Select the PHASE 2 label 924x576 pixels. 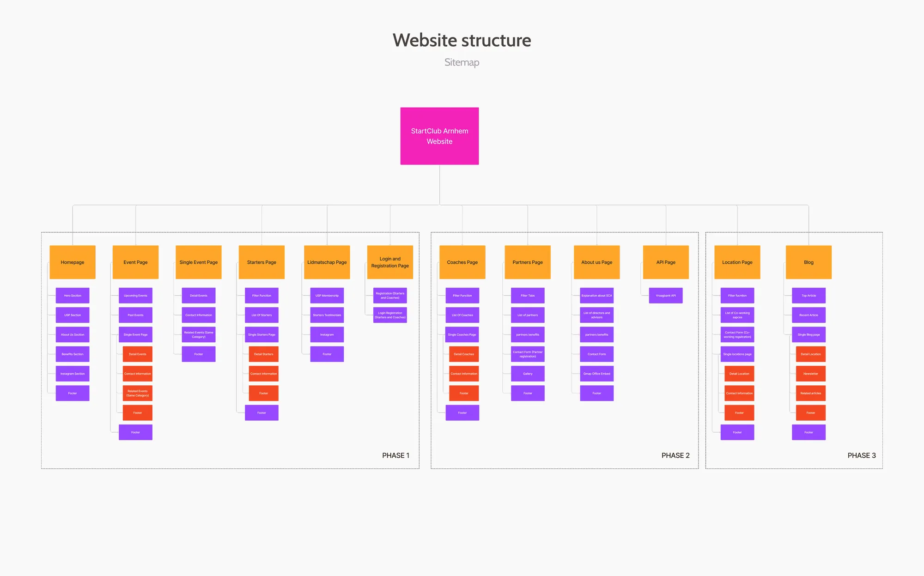coord(675,455)
